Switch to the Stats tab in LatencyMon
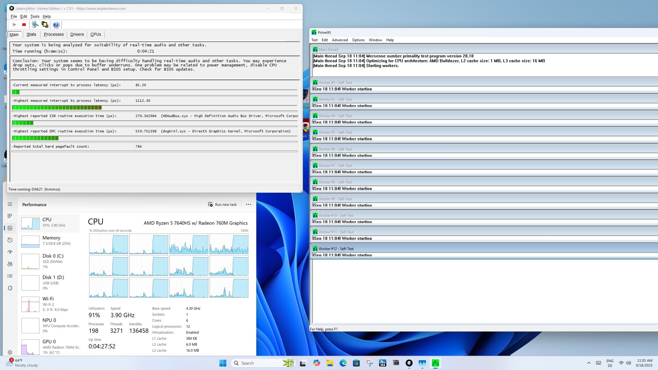 pos(31,34)
